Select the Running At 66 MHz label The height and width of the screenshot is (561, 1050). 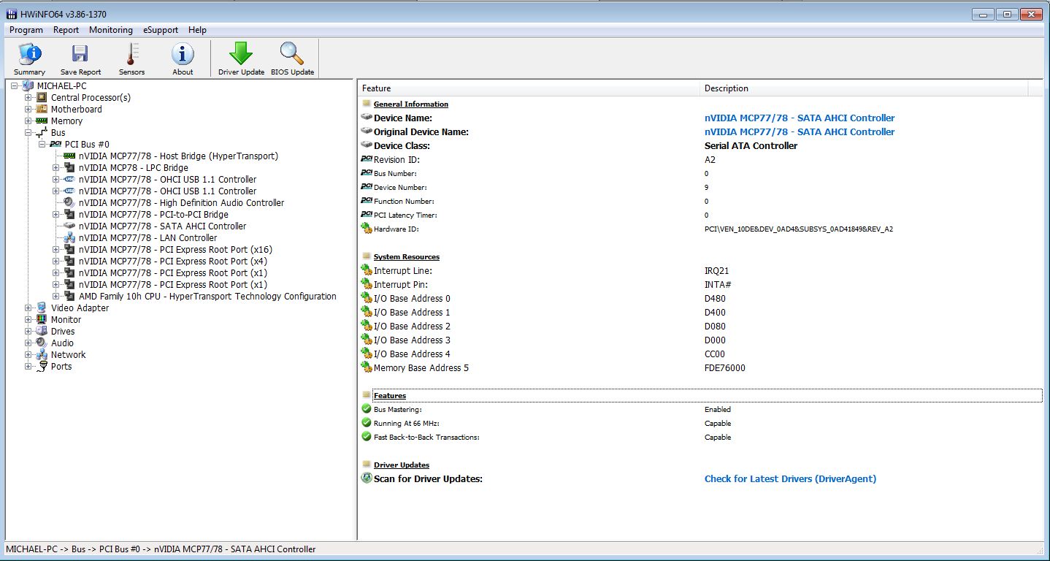tap(406, 424)
